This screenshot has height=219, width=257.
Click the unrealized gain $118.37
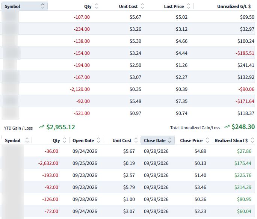[x=246, y=113]
